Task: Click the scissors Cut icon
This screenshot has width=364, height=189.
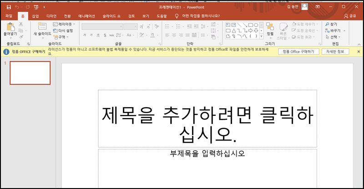Action: pyautogui.click(x=21, y=24)
